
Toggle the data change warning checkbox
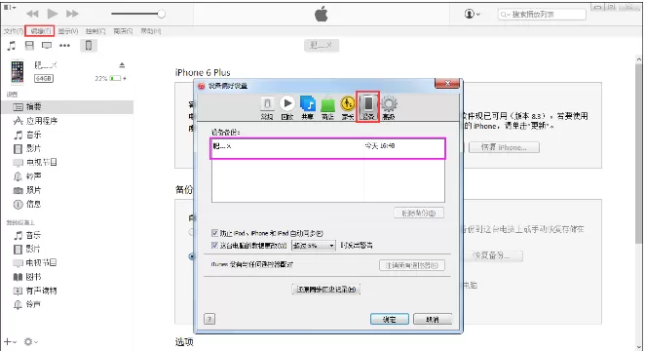[214, 246]
